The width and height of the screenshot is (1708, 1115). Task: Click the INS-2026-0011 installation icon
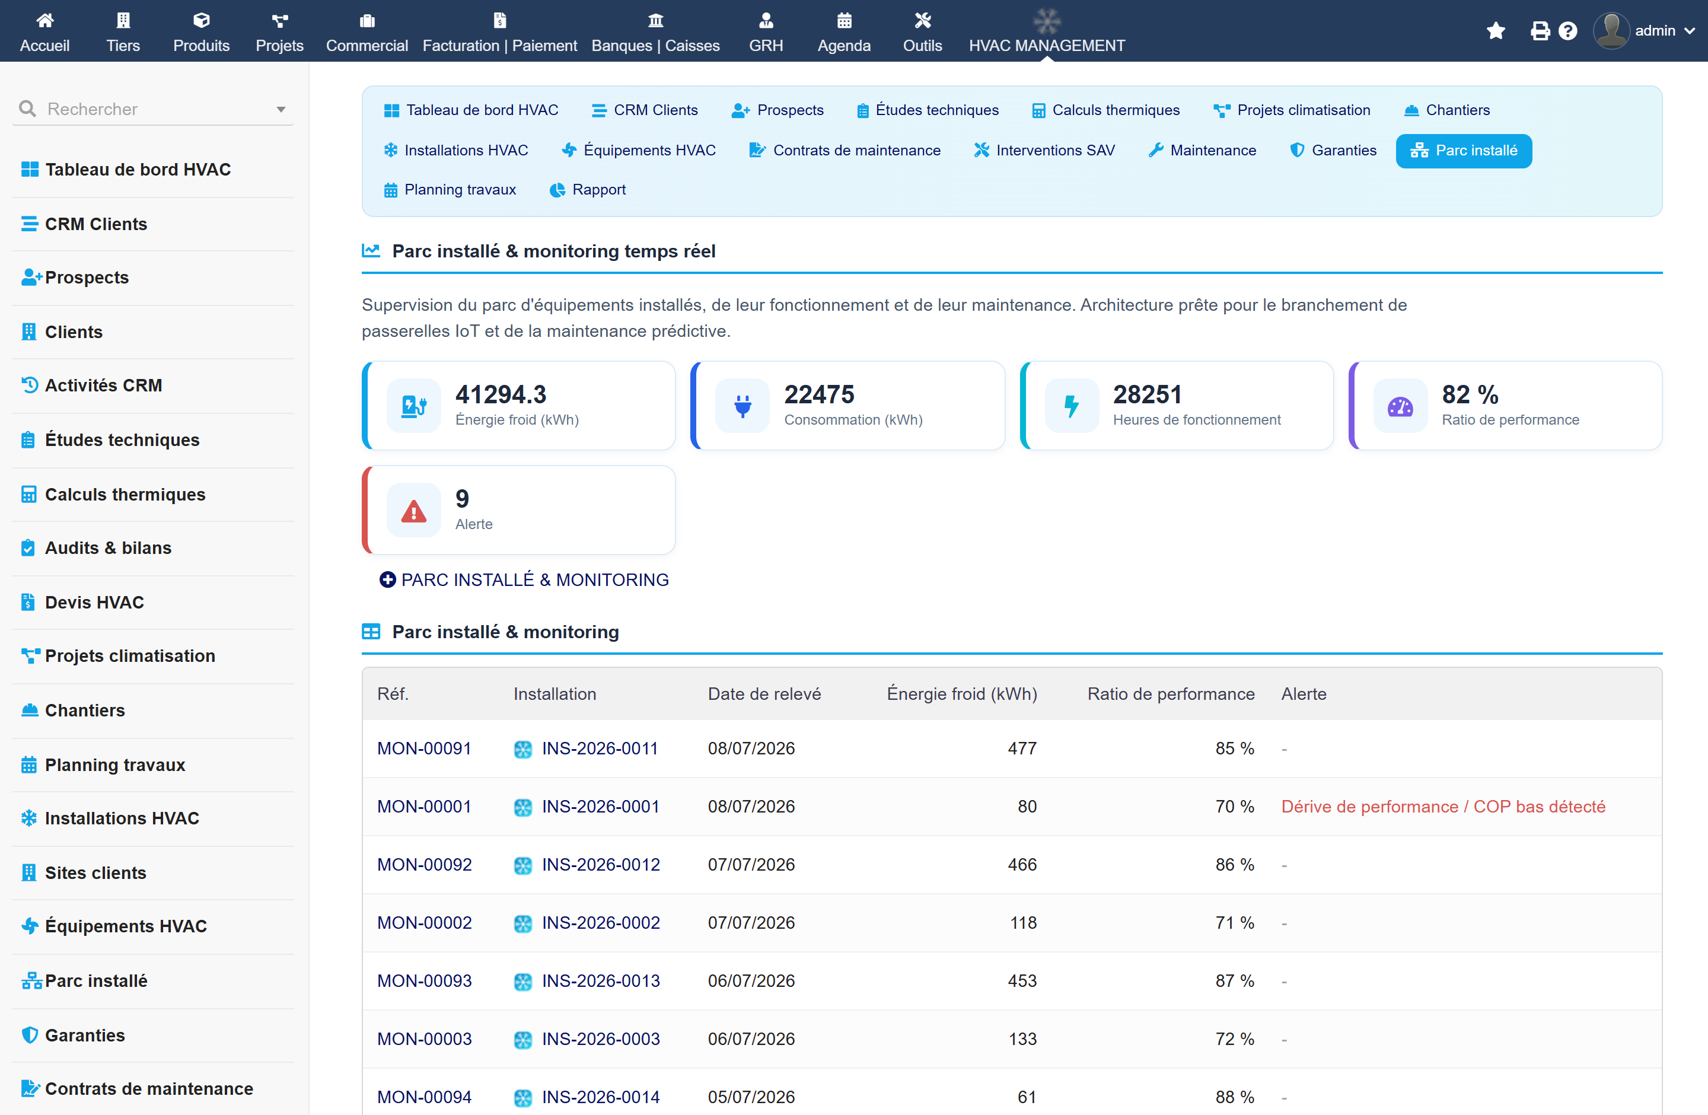(523, 749)
